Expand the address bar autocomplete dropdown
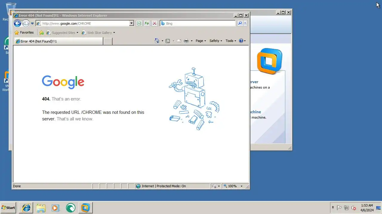 pyautogui.click(x=132, y=23)
